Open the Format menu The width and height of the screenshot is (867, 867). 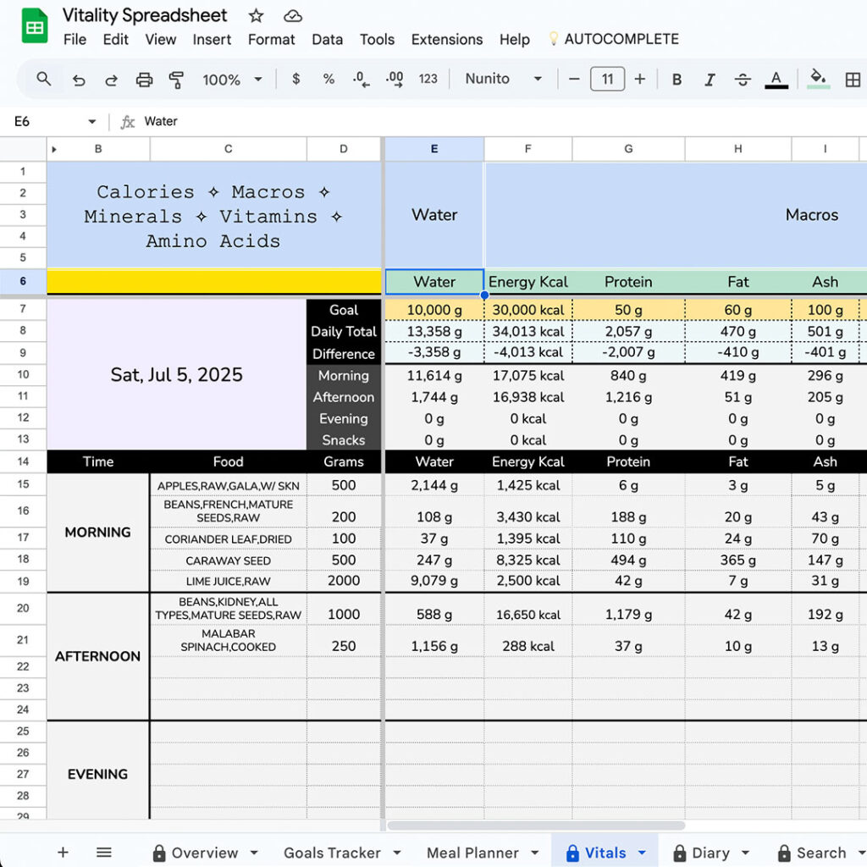point(271,39)
